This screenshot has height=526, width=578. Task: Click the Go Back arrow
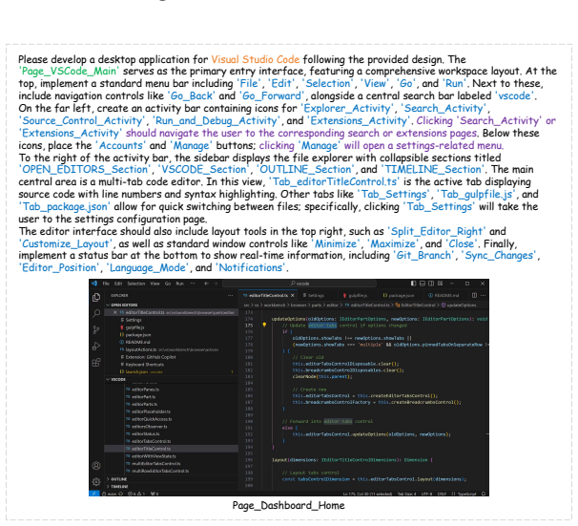click(x=206, y=284)
